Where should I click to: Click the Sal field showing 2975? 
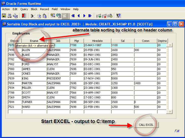click(x=123, y=74)
